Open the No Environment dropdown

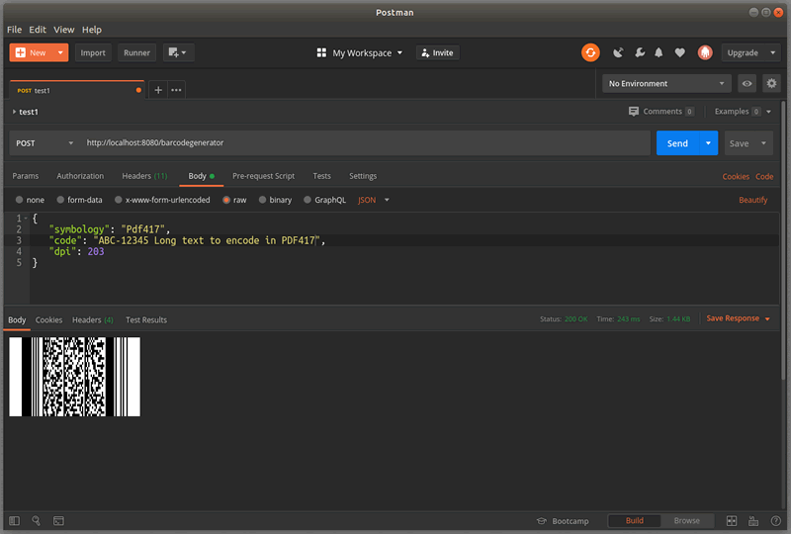pyautogui.click(x=666, y=83)
